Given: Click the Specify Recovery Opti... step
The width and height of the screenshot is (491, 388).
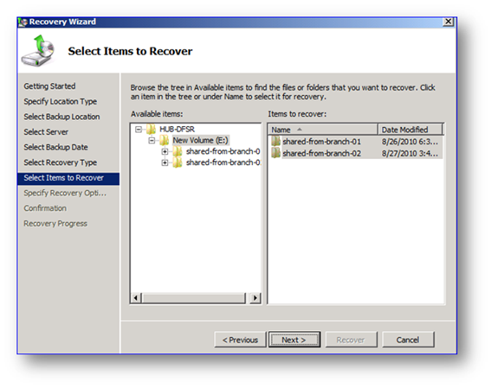Looking at the screenshot, I should (65, 193).
